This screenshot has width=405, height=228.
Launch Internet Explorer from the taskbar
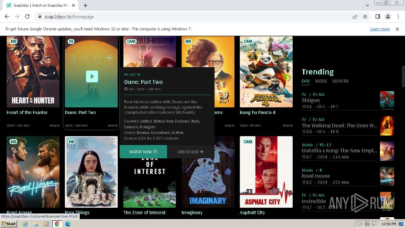click(x=25, y=224)
